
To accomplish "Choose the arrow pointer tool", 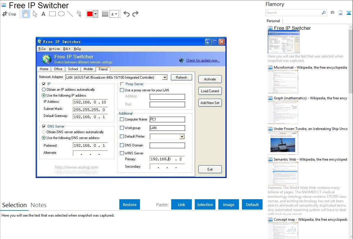I will pos(35,14).
